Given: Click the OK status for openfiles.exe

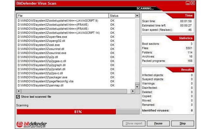Looking at the screenshot, I should click(112, 37).
